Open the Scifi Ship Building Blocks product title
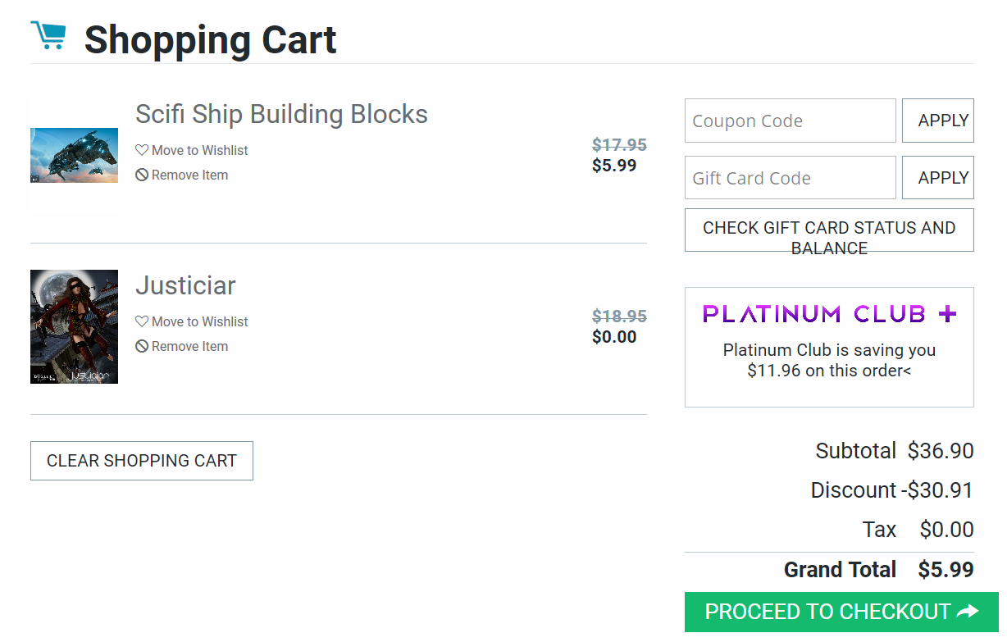This screenshot has width=1007, height=642. point(281,114)
